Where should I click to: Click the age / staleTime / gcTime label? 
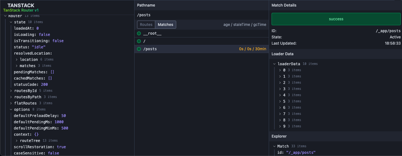(x=245, y=25)
